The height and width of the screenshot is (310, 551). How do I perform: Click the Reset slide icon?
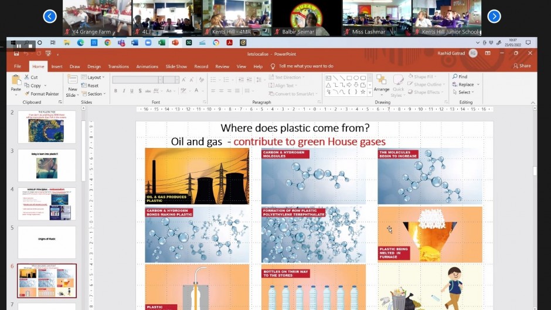pyautogui.click(x=84, y=86)
